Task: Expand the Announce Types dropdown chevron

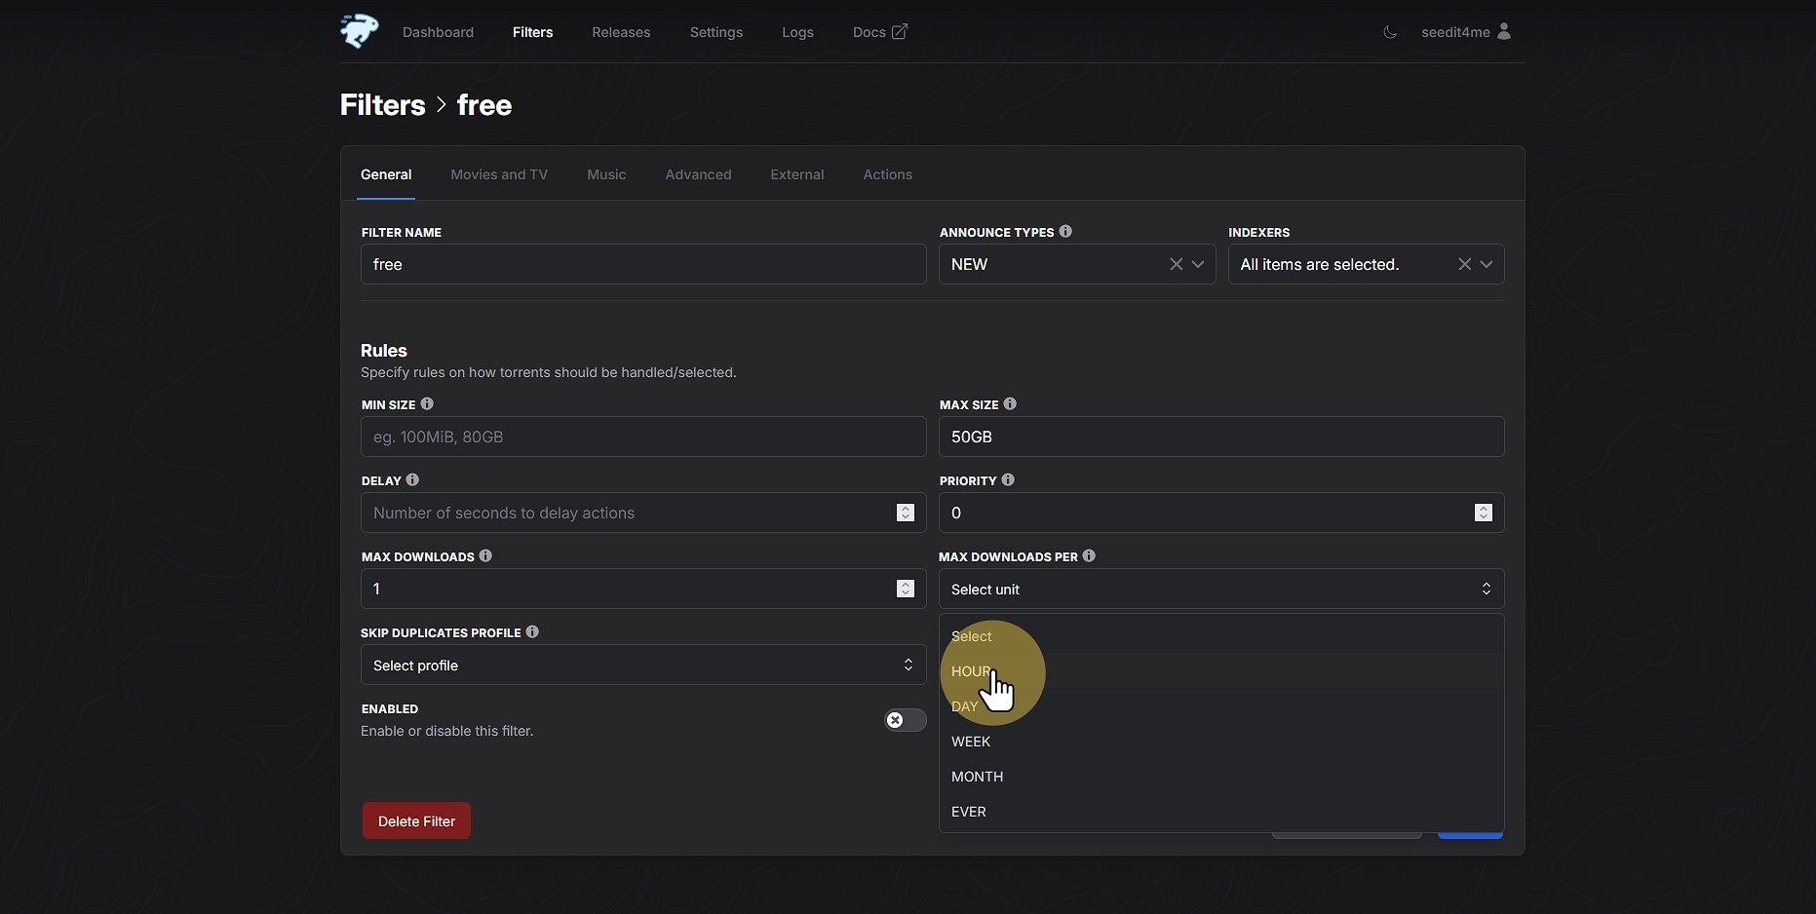Action: point(1198,264)
